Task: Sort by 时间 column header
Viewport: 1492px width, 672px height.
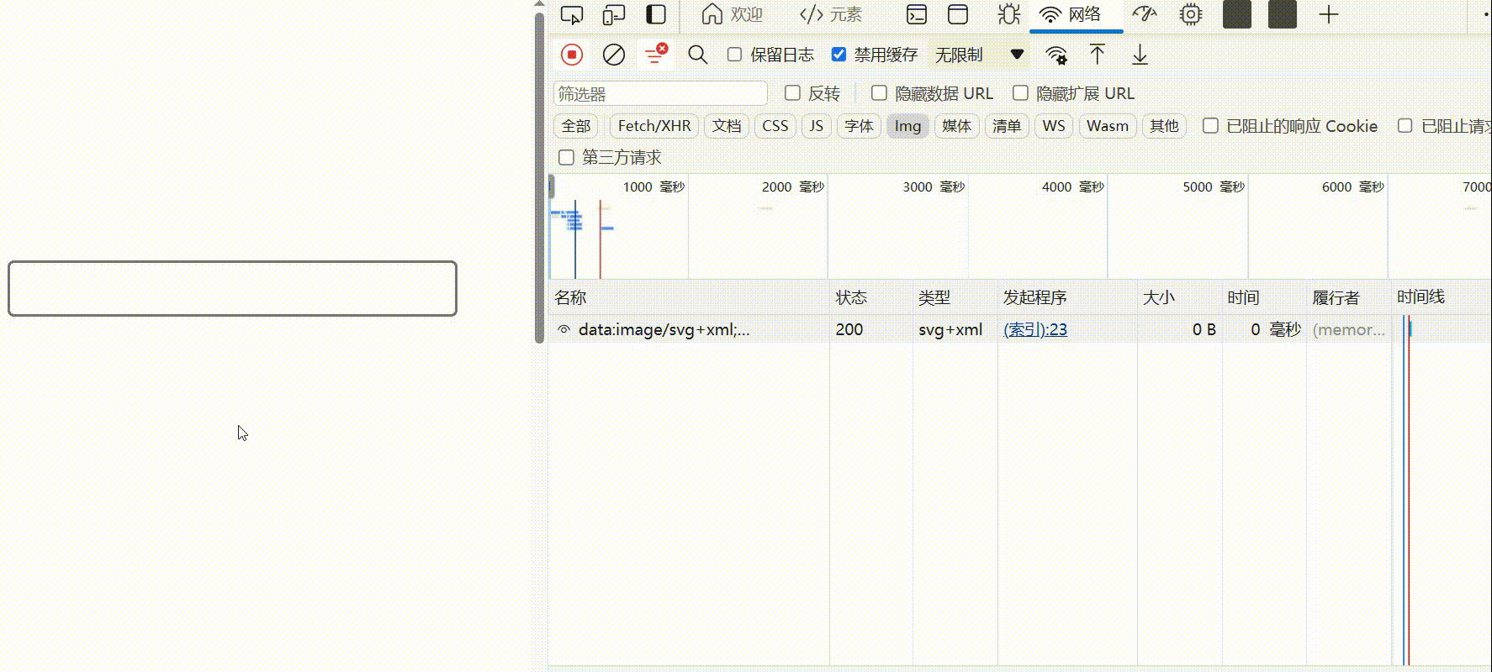Action: tap(1264, 297)
